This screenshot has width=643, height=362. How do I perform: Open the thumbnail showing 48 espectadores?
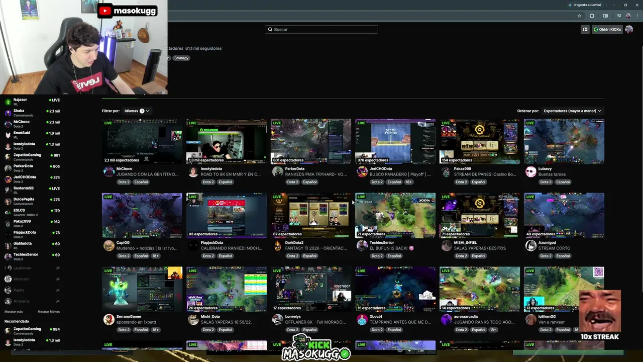tap(564, 215)
